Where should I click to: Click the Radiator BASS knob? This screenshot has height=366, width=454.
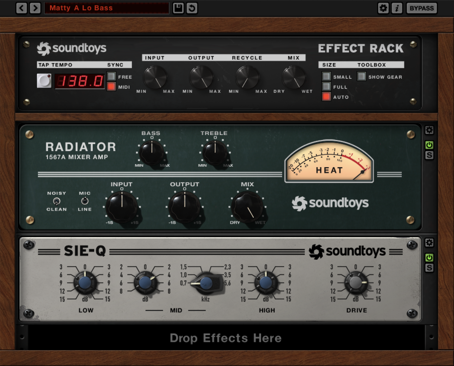152,153
